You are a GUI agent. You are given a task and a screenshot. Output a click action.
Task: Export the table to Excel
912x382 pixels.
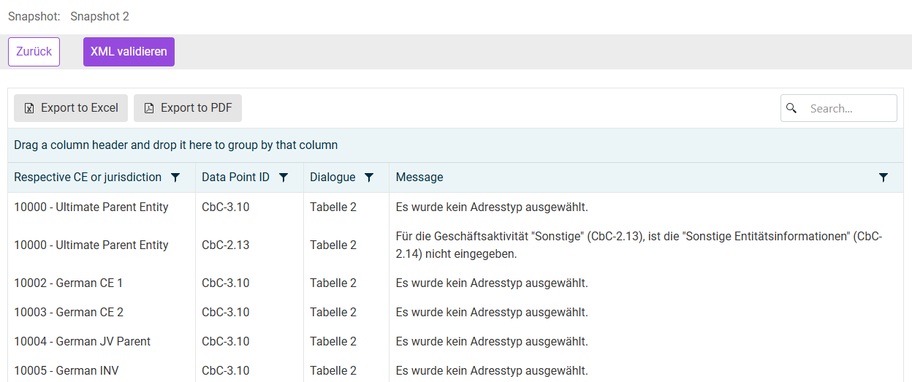[x=71, y=108]
